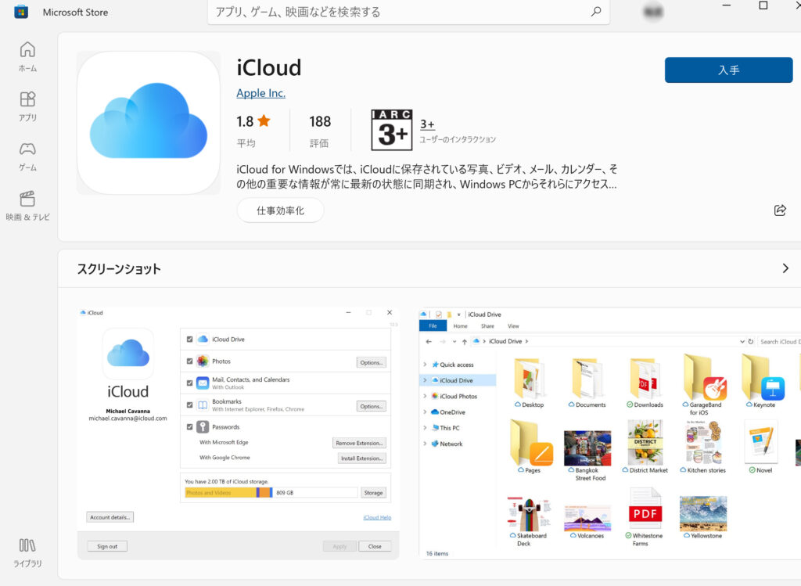Open the Home (ホーム) sidebar icon
Screen dimensions: 801x586
pyautogui.click(x=27, y=56)
